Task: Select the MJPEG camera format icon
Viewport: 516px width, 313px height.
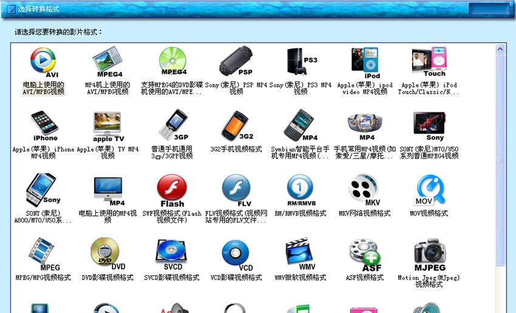Action: click(x=430, y=255)
